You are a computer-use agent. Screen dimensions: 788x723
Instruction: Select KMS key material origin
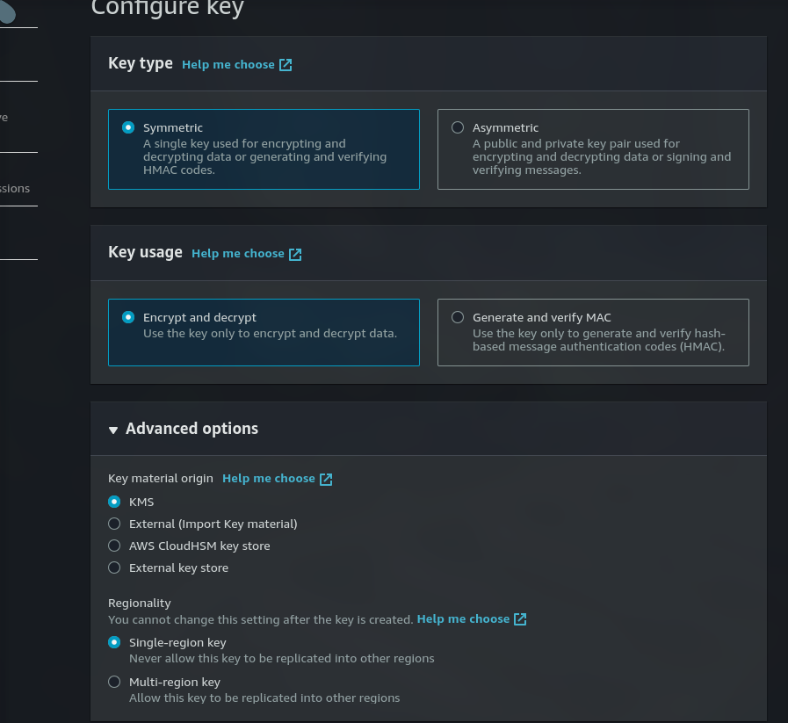tap(114, 502)
